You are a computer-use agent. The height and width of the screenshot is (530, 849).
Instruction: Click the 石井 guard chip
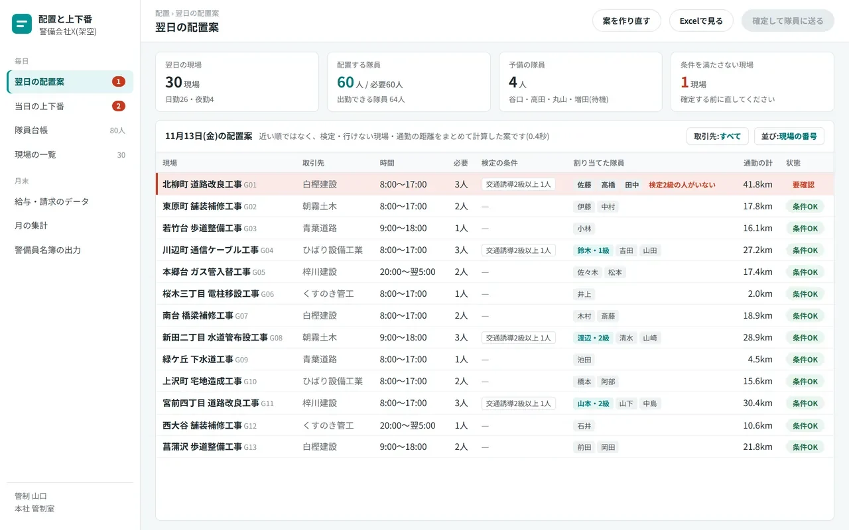(x=584, y=425)
